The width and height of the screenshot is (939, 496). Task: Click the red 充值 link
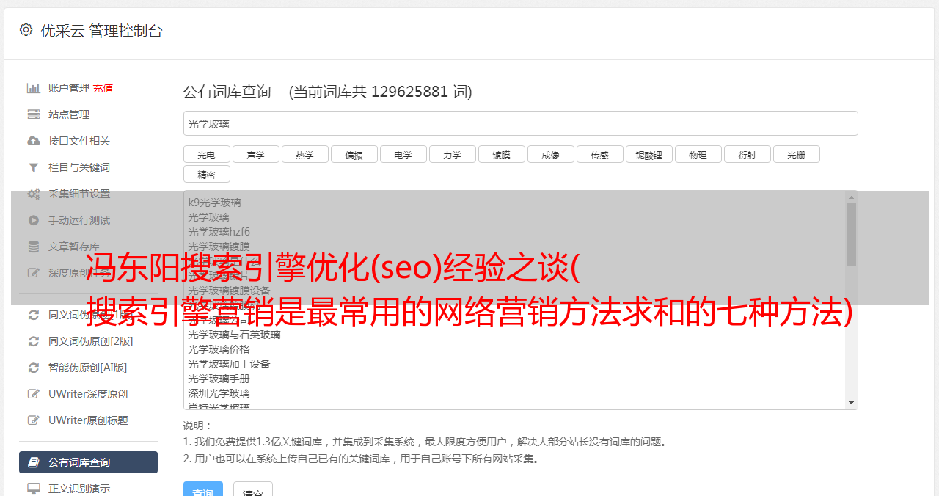[103, 88]
